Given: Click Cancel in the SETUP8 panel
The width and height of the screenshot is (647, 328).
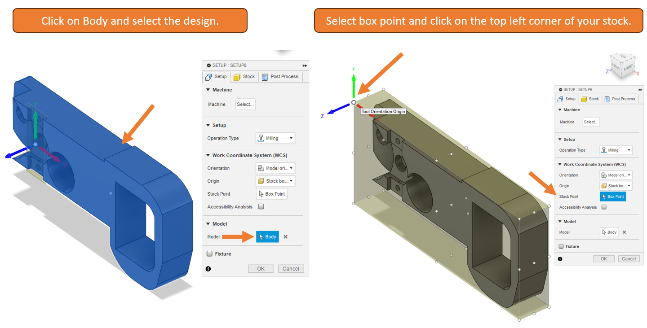Looking at the screenshot, I should click(x=291, y=269).
